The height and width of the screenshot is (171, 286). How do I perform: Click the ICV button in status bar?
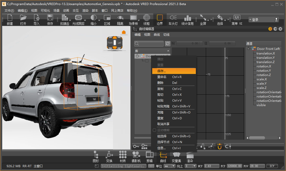[272, 166]
